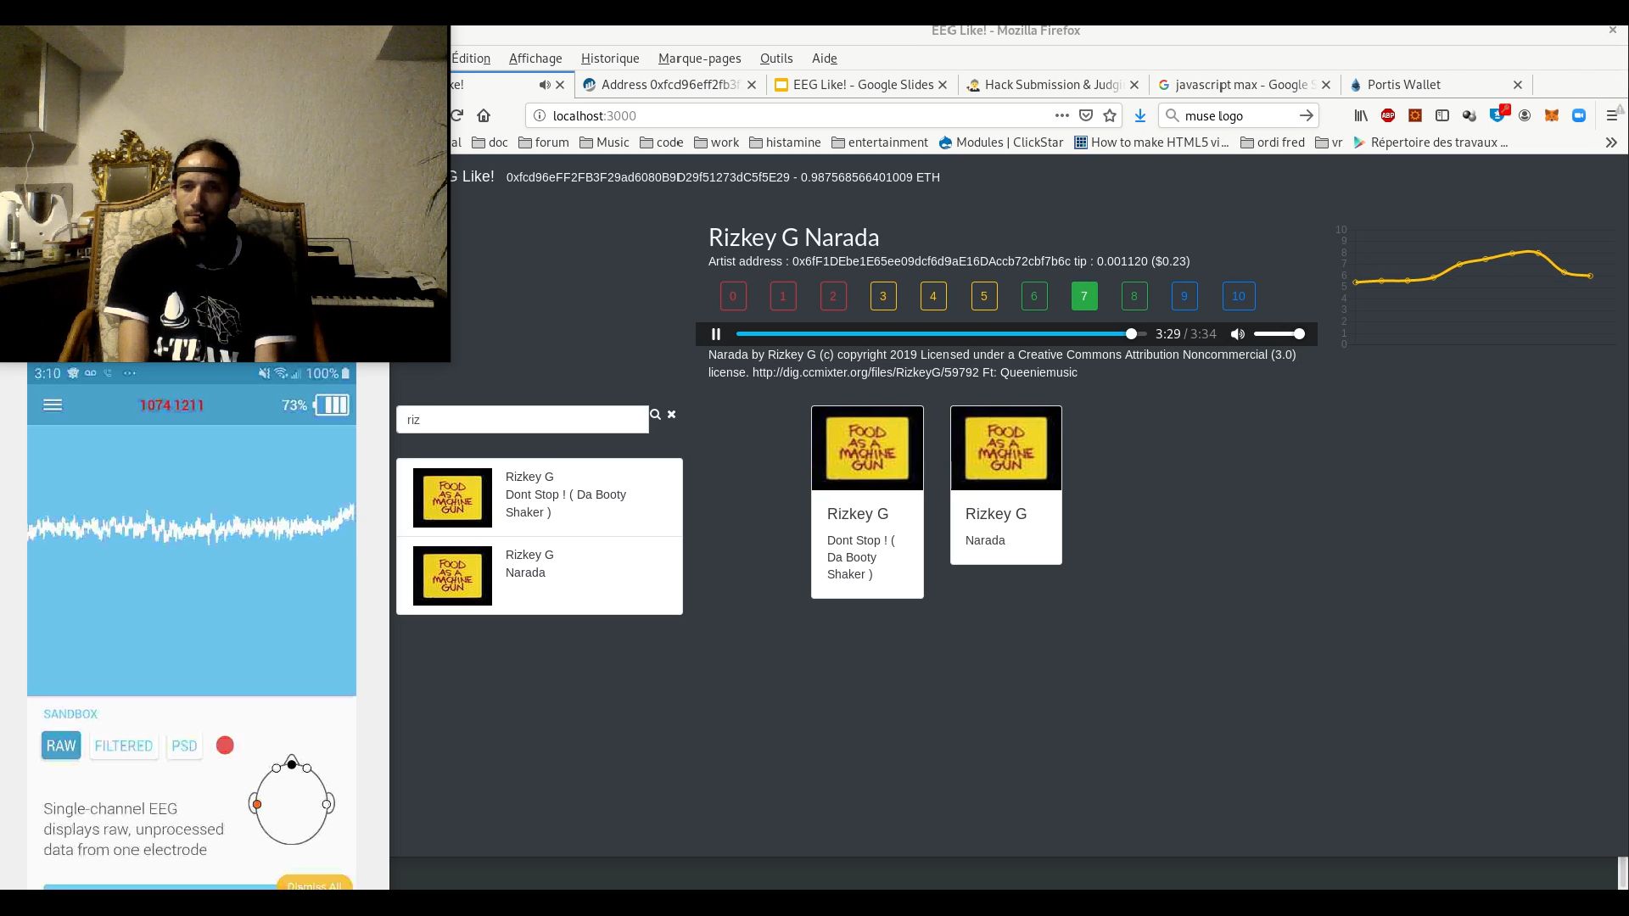Screen dimensions: 1629x916
Task: Click site information icon in the address bar
Action: (539, 115)
